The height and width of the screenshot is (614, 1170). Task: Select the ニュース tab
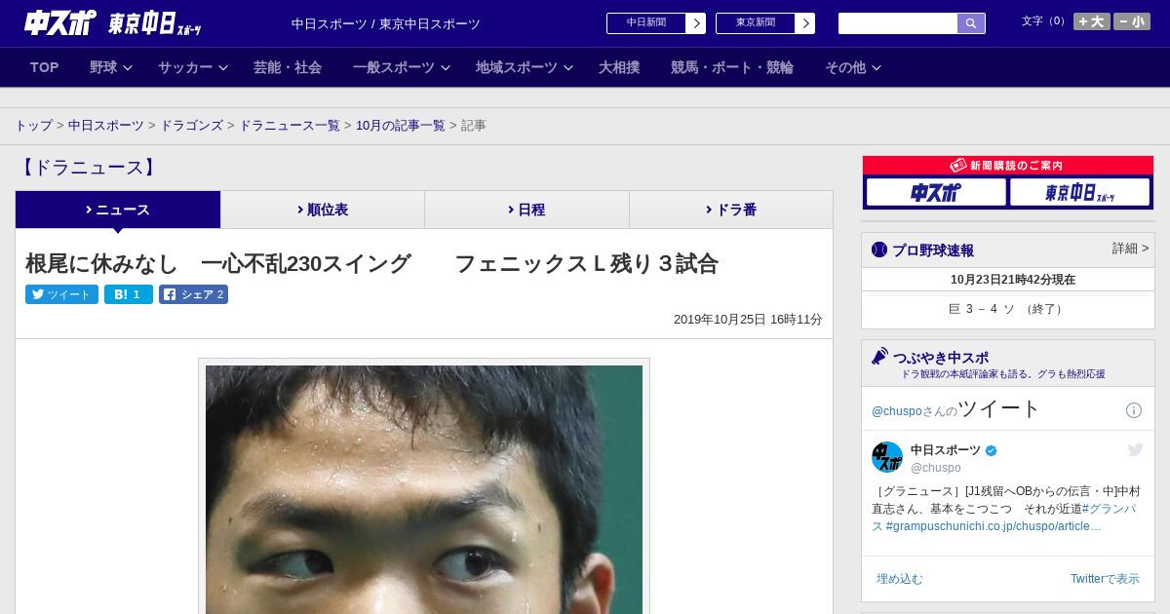point(118,210)
